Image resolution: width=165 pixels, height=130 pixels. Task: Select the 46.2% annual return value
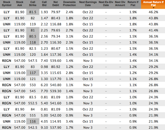click(153, 12)
